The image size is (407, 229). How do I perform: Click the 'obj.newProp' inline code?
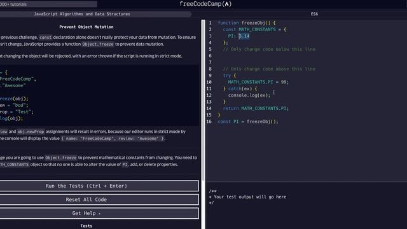point(31,132)
